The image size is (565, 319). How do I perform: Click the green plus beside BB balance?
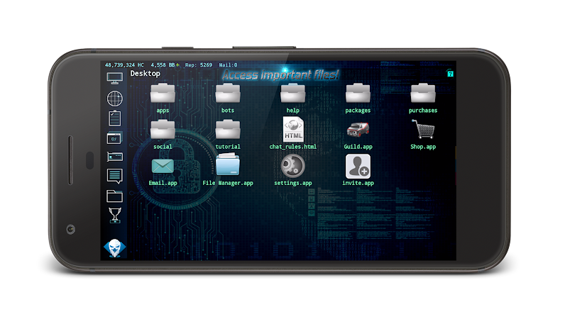point(177,65)
